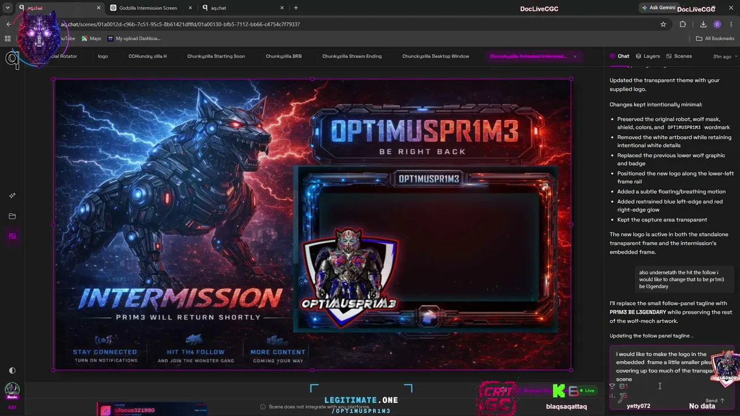The height and width of the screenshot is (416, 740).
Task: Open the Basic account avatar in left sidebar
Action: [12, 391]
